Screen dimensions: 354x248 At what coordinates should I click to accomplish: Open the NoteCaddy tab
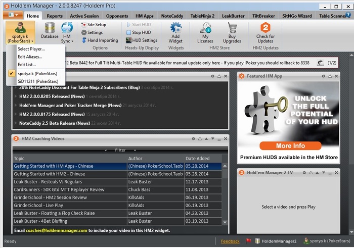171,16
